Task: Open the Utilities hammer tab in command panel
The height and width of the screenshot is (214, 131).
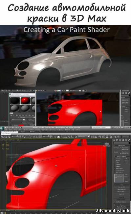Action: coord(129,140)
